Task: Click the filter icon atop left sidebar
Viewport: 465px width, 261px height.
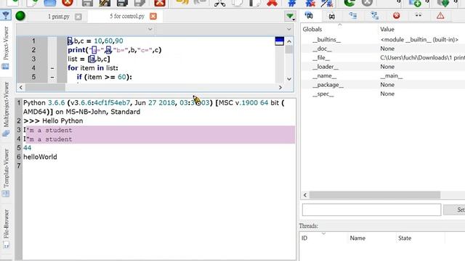Action: [x=6, y=15]
